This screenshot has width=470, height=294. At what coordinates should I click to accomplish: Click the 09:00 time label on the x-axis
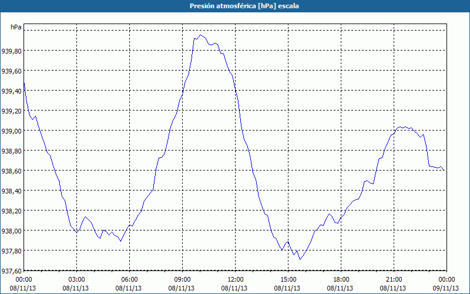coord(183,280)
